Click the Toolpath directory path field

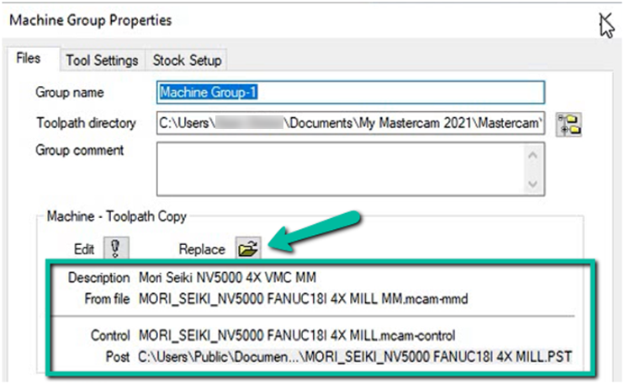(351, 123)
